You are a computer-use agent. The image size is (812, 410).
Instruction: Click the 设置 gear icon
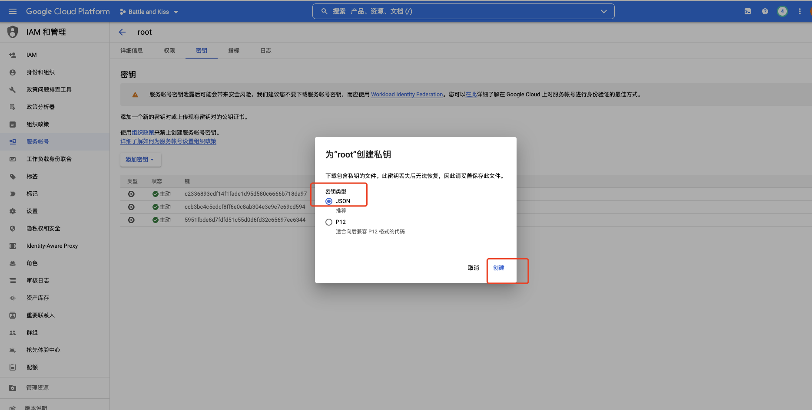pyautogui.click(x=13, y=211)
